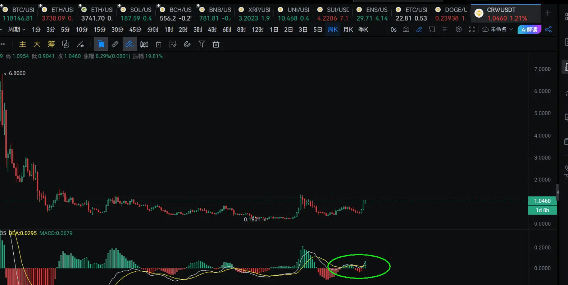Expand the 周期 period dropdown
The image size is (568, 285).
point(17,29)
